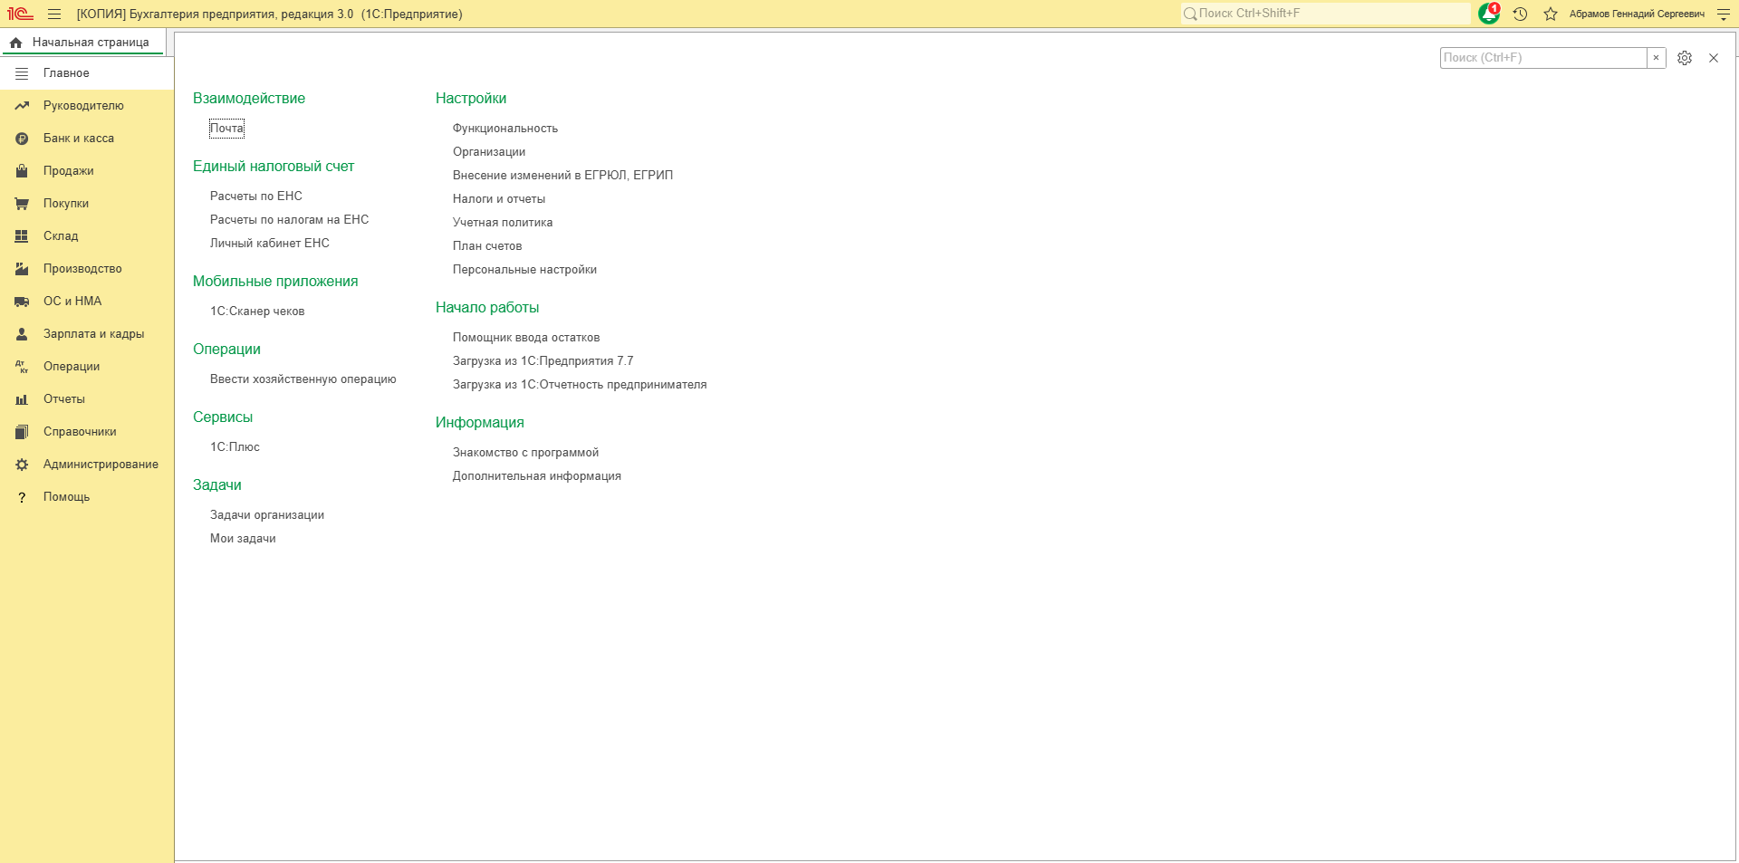Screen dimensions: 1739x863
Task: Click the Банк и касса ruble icon
Action: click(22, 139)
